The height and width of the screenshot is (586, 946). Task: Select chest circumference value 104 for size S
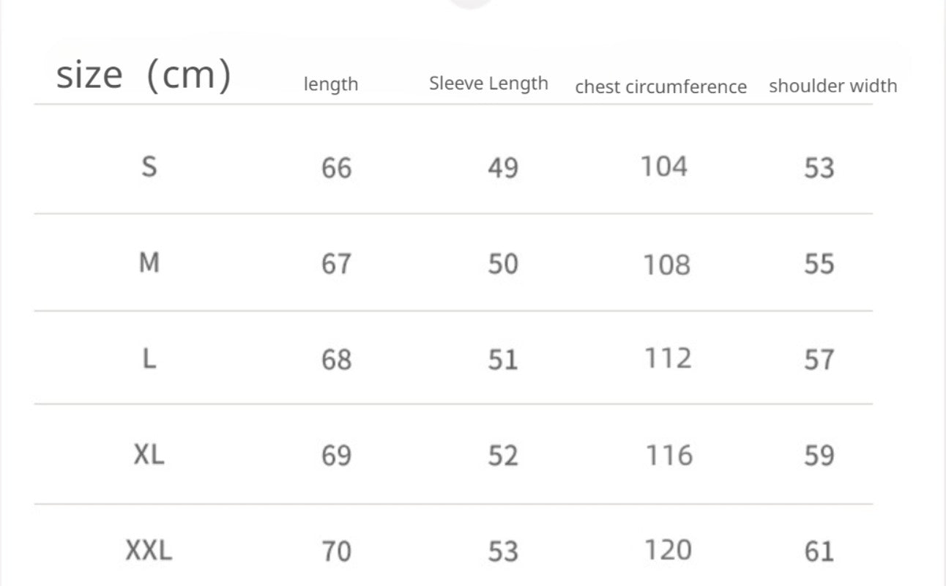point(664,167)
